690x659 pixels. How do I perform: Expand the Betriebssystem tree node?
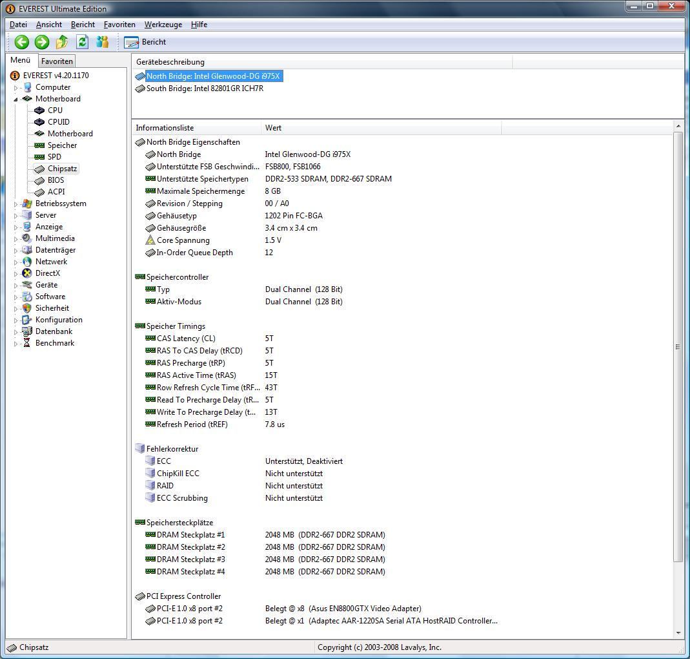pyautogui.click(x=16, y=204)
